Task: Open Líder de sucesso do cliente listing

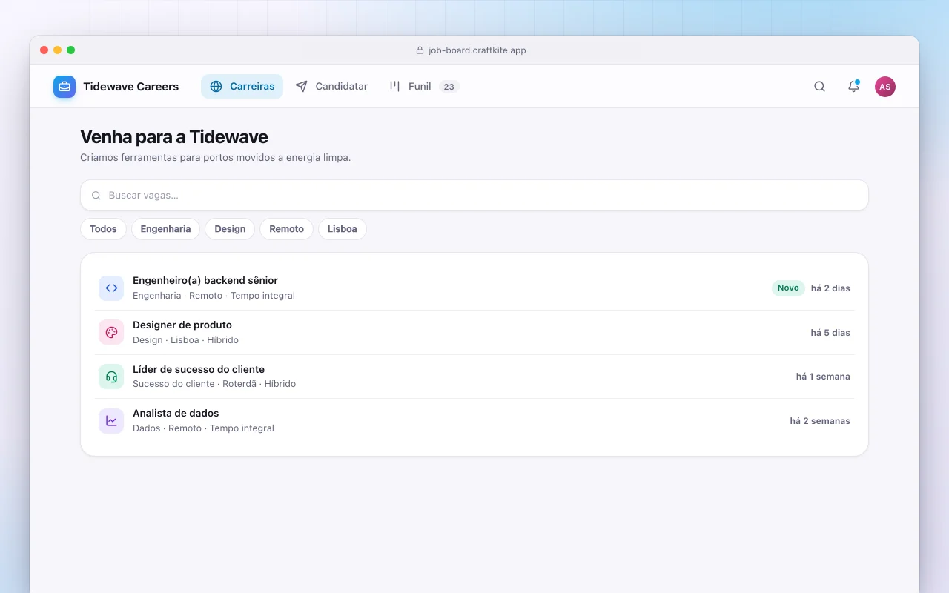Action: click(474, 377)
